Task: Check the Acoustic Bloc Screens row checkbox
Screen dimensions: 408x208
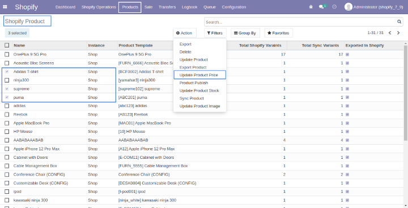Action: point(7,63)
